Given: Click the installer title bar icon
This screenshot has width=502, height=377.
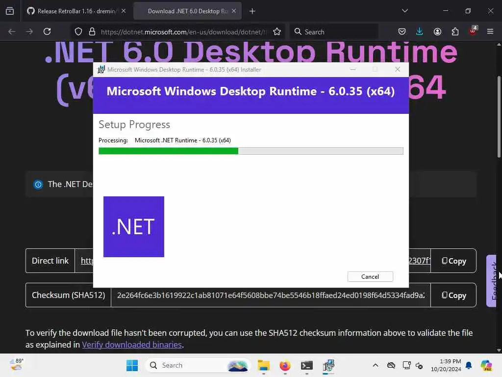Looking at the screenshot, I should coord(101,69).
